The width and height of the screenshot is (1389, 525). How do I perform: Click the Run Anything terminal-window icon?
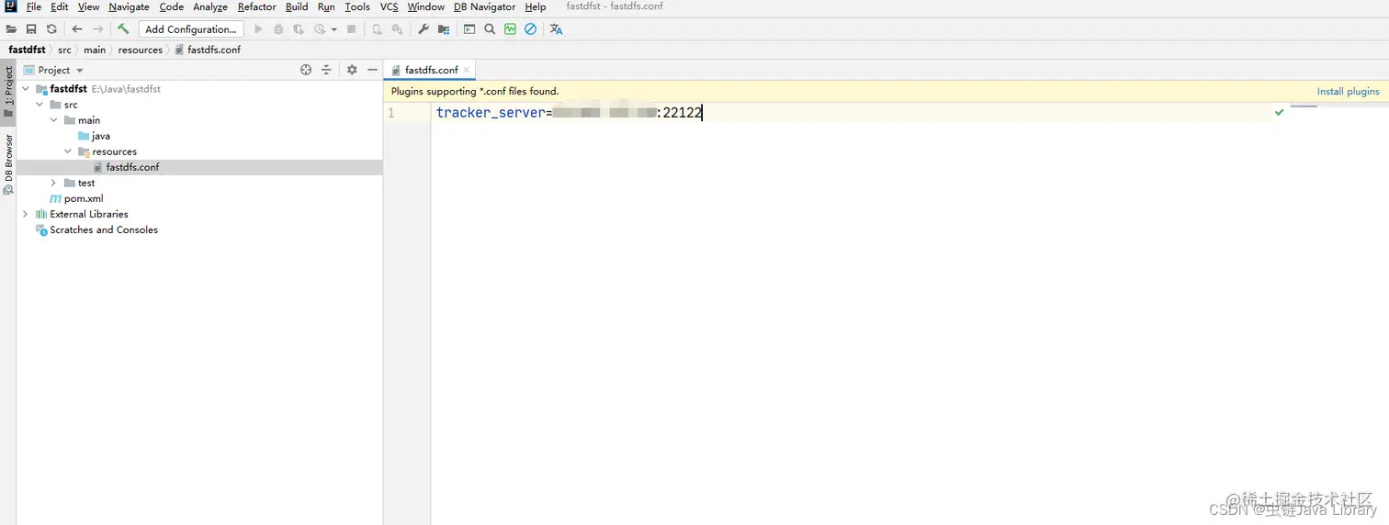pos(469,29)
